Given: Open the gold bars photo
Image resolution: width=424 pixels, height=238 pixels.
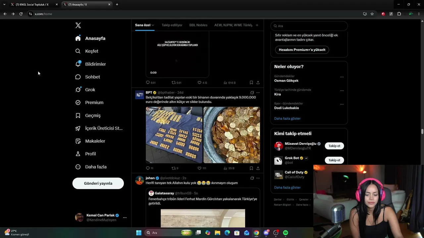Looking at the screenshot, I should pyautogui.click(x=174, y=135).
